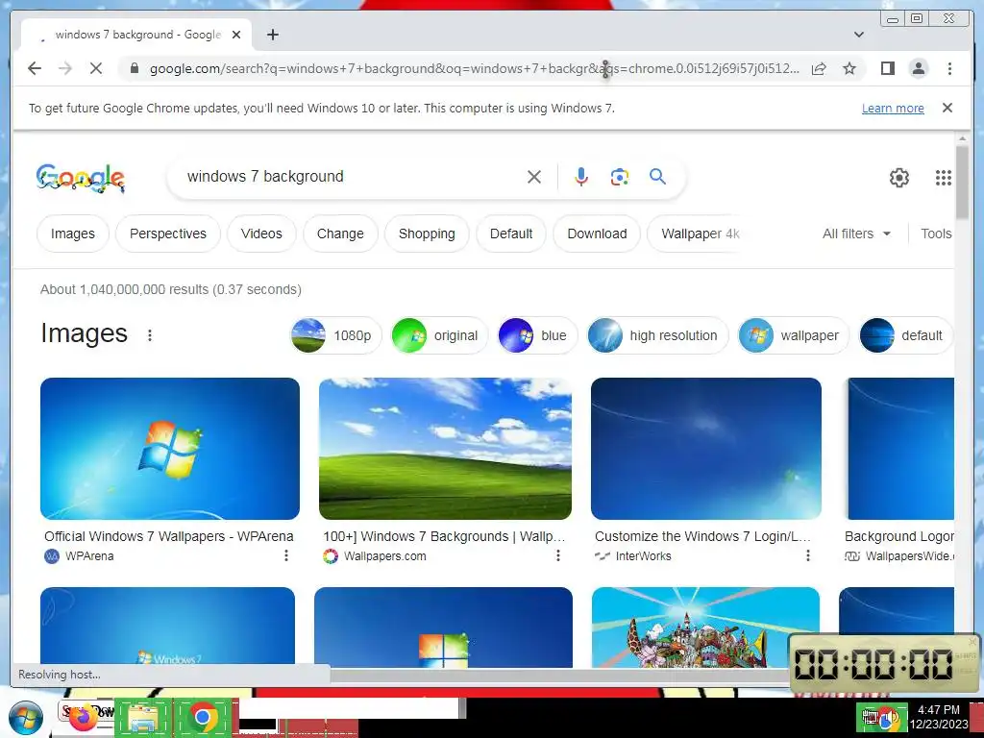Click the Images section heading
Image resolution: width=984 pixels, height=738 pixels.
click(85, 333)
